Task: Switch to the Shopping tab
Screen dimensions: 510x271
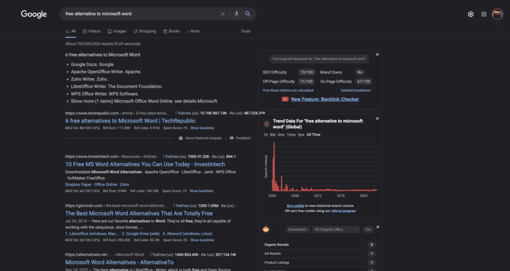Action: (x=145, y=31)
